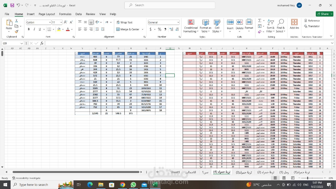Switch to the Review tab
336x189 pixels.
pyautogui.click(x=91, y=14)
